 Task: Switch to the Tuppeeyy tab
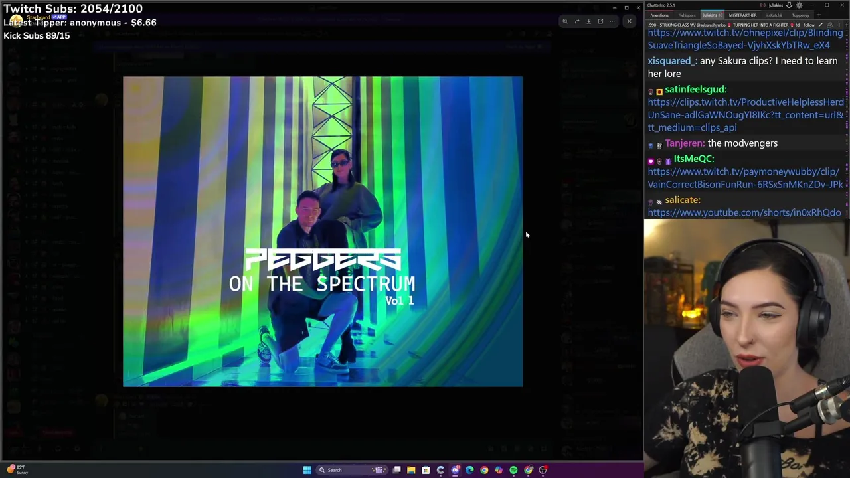(800, 15)
